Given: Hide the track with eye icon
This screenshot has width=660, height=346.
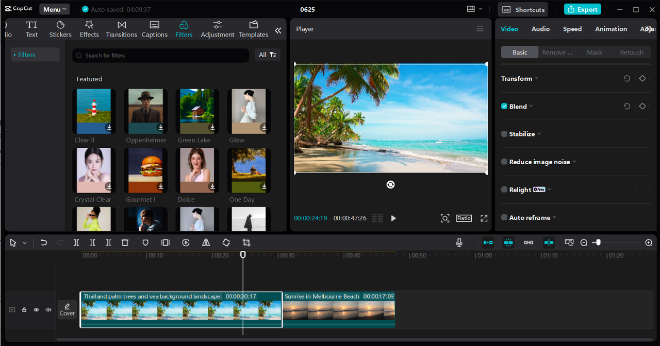Looking at the screenshot, I should click(x=36, y=310).
